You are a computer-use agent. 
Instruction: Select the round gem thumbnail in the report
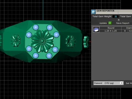click(96, 29)
